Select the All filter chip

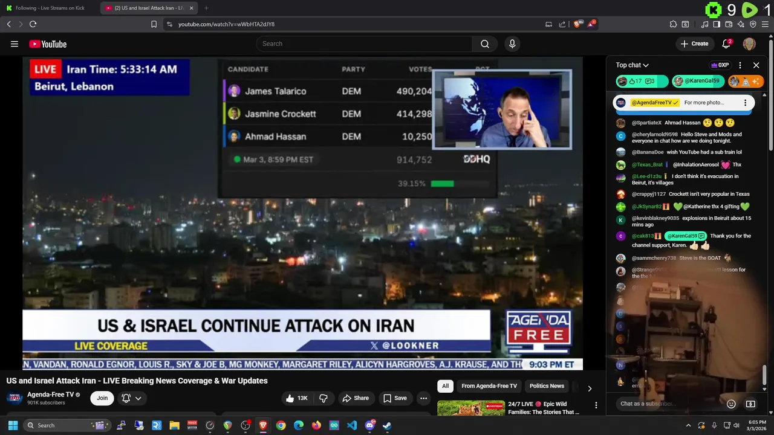point(445,386)
